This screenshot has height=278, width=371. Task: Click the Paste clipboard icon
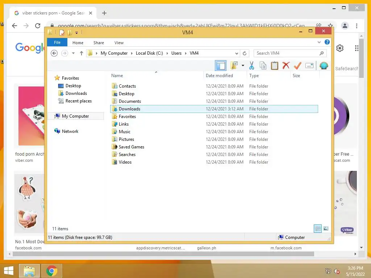coord(274,66)
